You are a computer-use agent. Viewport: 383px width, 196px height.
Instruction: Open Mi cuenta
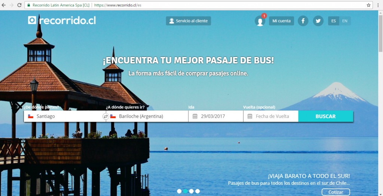[x=281, y=21]
